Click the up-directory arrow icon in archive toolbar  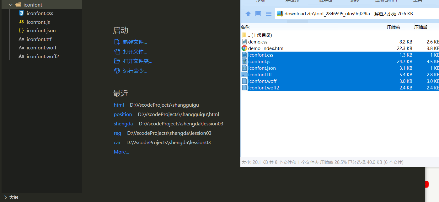[x=248, y=14]
